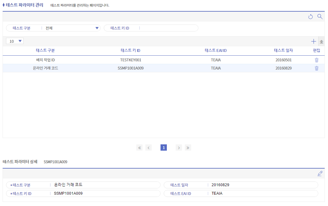The width and height of the screenshot is (328, 206).
Task: Sort by 테스트 일자 column header
Action: click(284, 50)
